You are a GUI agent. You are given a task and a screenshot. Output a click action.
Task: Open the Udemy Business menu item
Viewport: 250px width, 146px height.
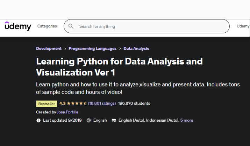pos(243,26)
